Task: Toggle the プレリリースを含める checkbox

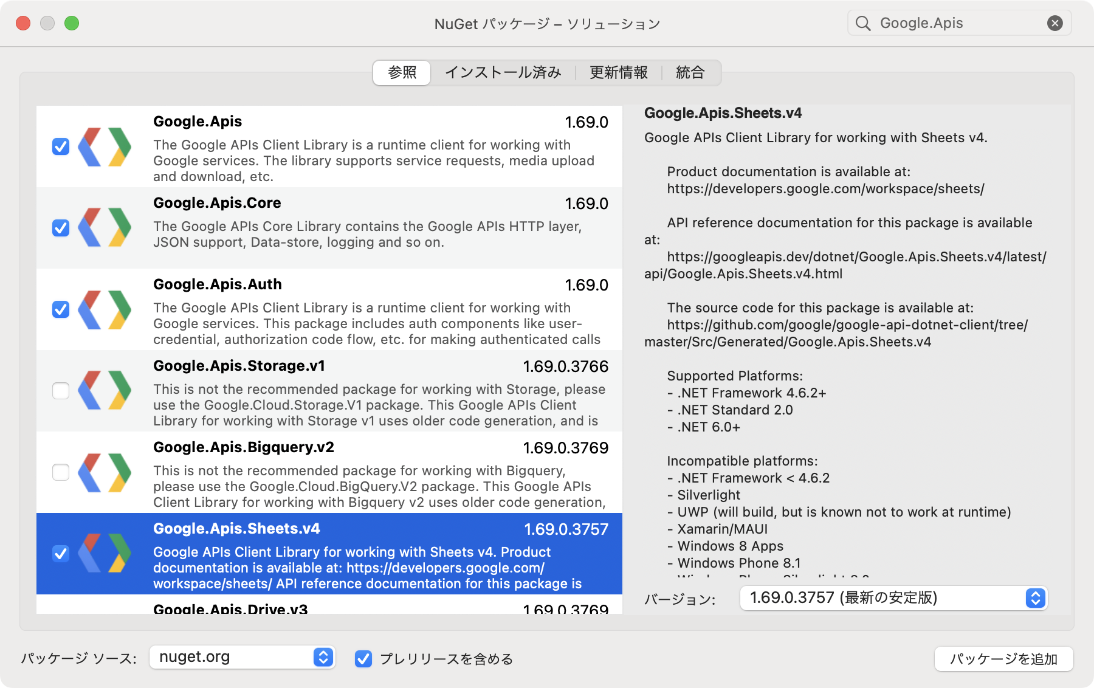Action: 363,659
